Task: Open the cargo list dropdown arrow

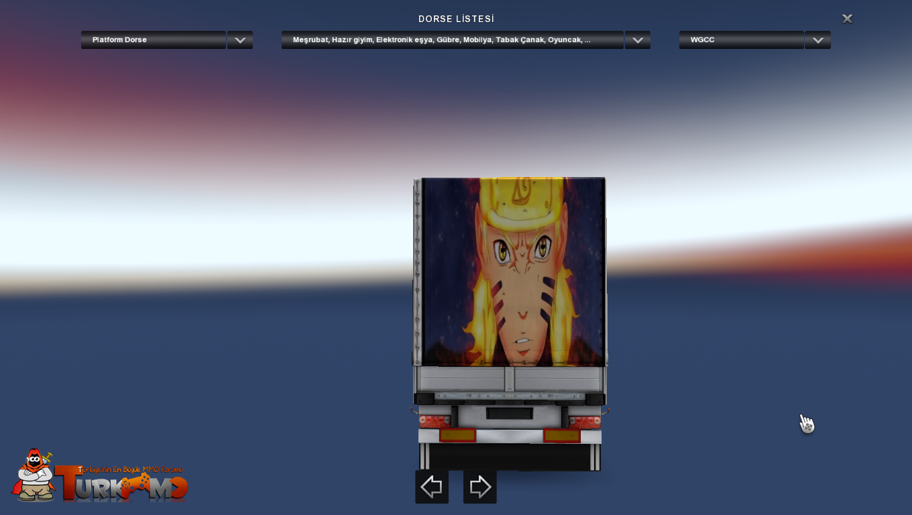Action: pos(638,40)
